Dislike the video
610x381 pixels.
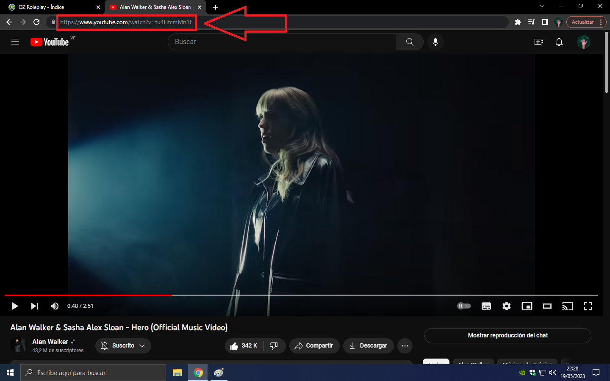coord(274,346)
